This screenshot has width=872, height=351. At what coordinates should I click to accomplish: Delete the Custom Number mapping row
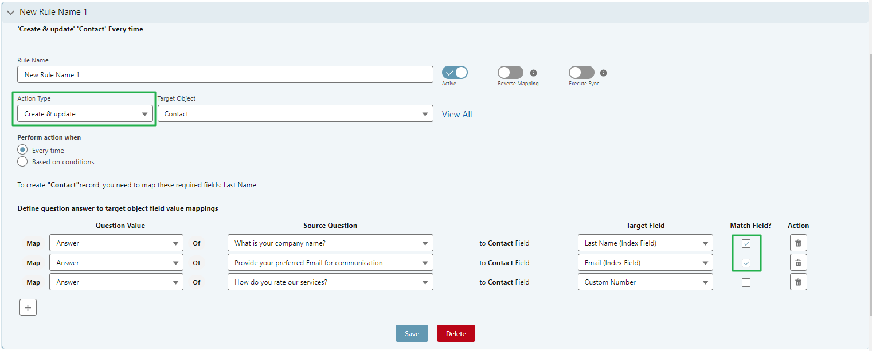798,281
